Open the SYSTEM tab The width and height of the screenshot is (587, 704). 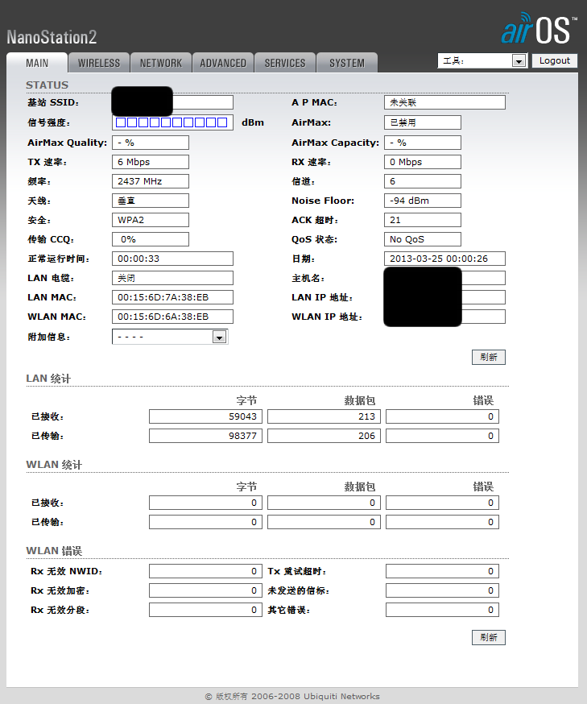point(347,63)
